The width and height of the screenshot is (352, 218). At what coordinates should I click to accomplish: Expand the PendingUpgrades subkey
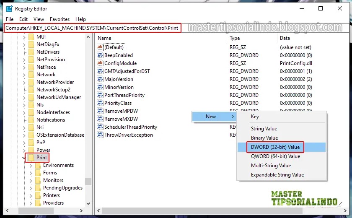pos(31,188)
